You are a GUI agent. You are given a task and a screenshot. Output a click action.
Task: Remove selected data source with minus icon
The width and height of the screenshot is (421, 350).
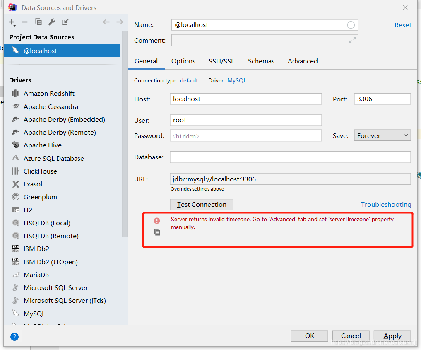click(x=25, y=22)
